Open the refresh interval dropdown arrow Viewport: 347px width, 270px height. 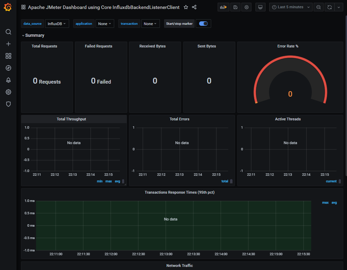pyautogui.click(x=339, y=7)
